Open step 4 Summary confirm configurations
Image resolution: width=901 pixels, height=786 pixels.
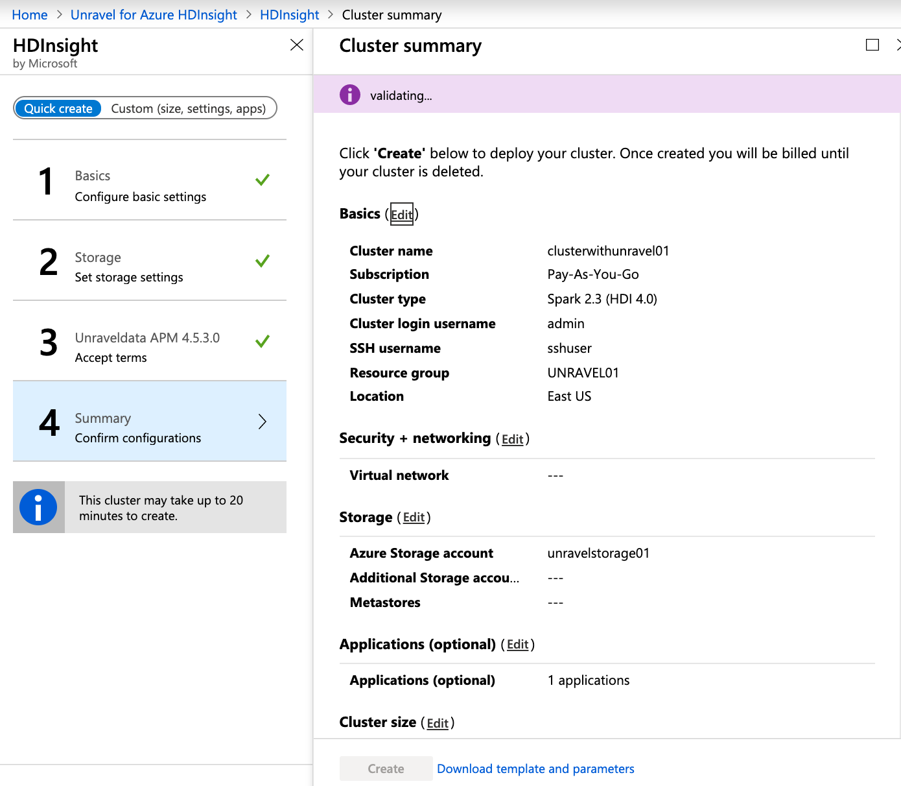point(150,422)
